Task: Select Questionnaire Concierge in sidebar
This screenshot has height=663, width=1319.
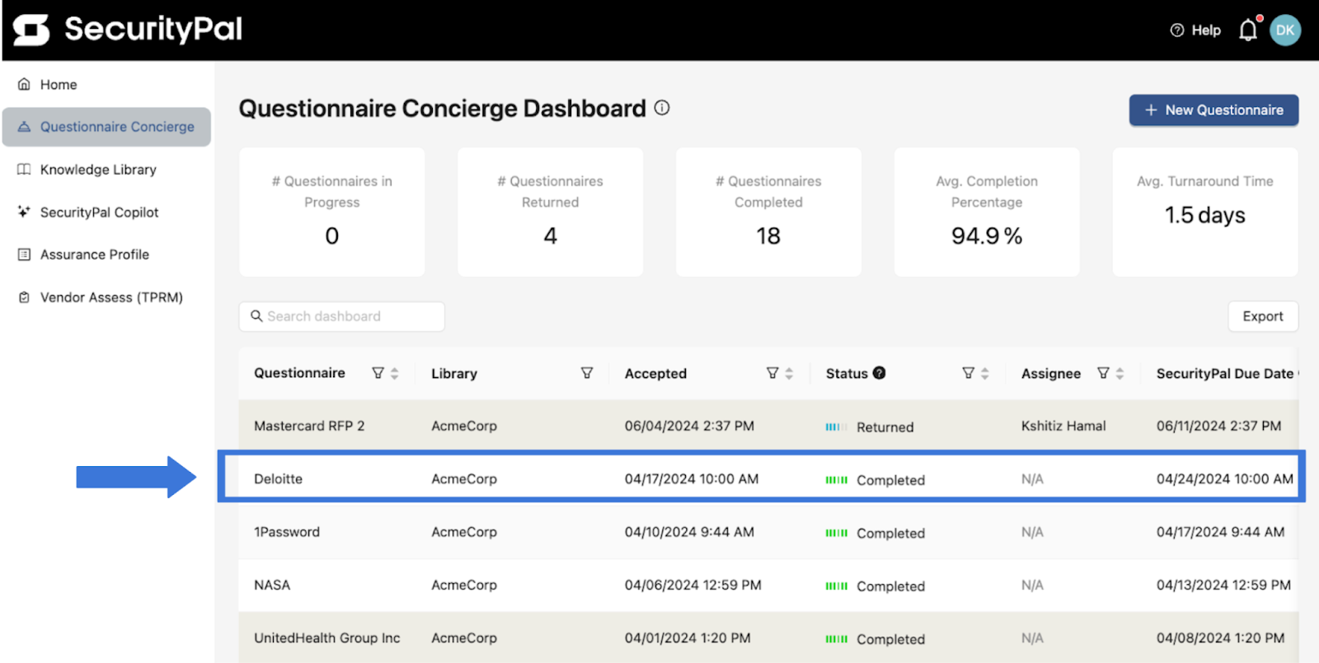Action: pos(106,127)
